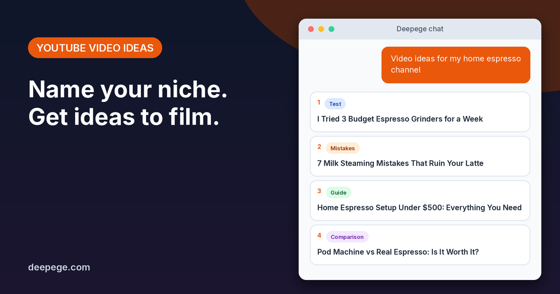Open idea 'I Tried 3 Budget Espresso Grinders'
560x294 pixels.
(x=420, y=112)
